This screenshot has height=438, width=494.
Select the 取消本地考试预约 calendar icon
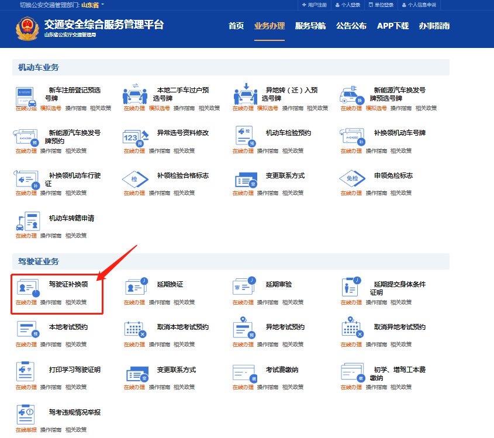tap(135, 330)
